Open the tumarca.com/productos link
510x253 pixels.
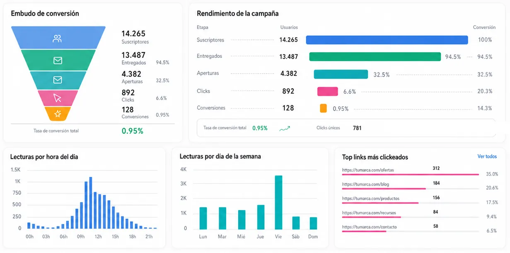pos(371,198)
